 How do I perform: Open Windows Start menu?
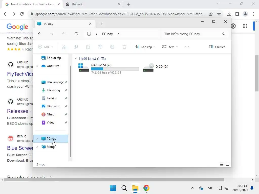click(113, 188)
